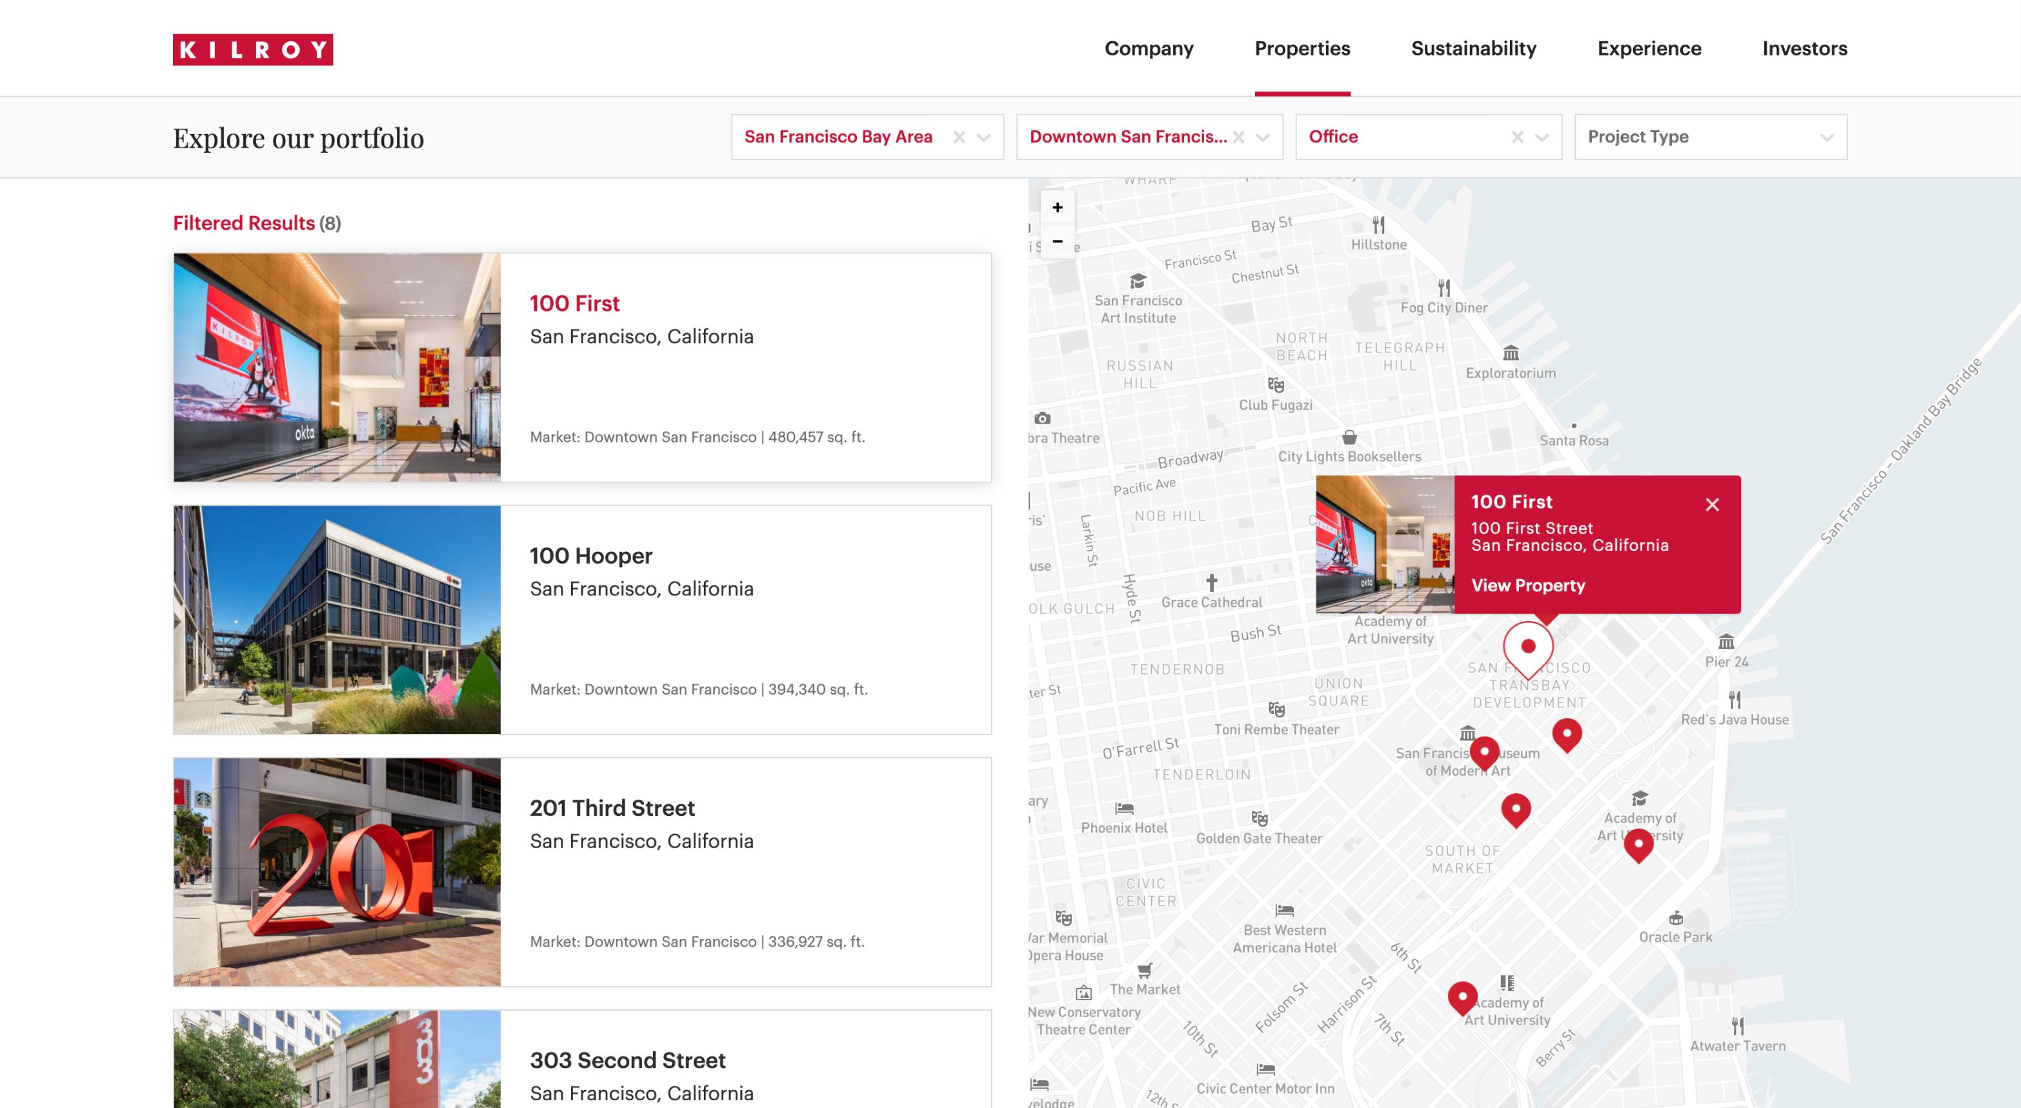Click map pin near Oracle Park

pyautogui.click(x=1638, y=846)
